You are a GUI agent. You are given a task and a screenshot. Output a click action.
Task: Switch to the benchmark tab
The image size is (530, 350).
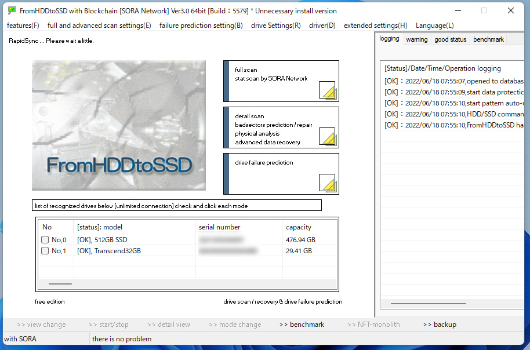click(488, 39)
